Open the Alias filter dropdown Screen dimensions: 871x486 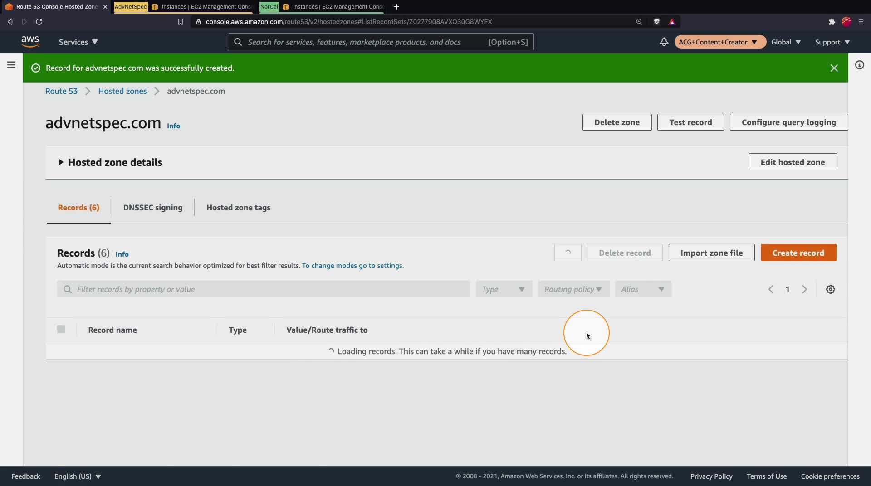[x=643, y=289]
